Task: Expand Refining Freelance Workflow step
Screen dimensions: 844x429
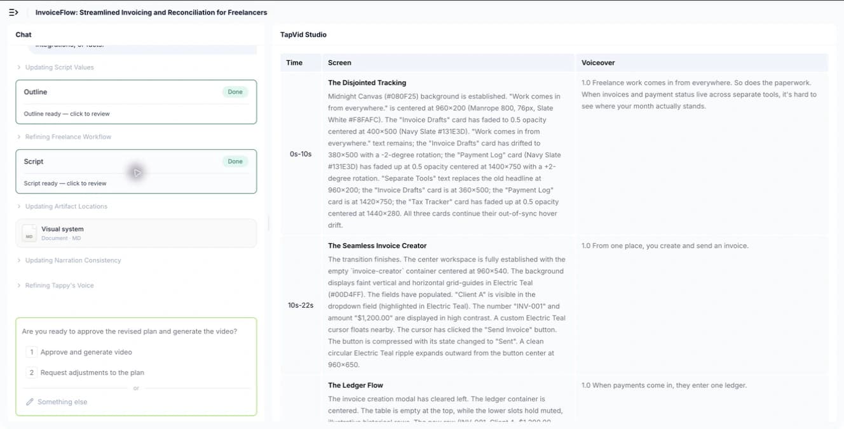Action: coord(64,137)
